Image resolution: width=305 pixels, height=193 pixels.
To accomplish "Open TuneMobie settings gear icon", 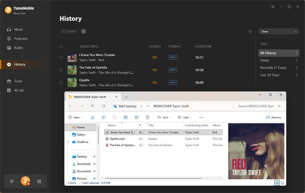I will [x=12, y=181].
